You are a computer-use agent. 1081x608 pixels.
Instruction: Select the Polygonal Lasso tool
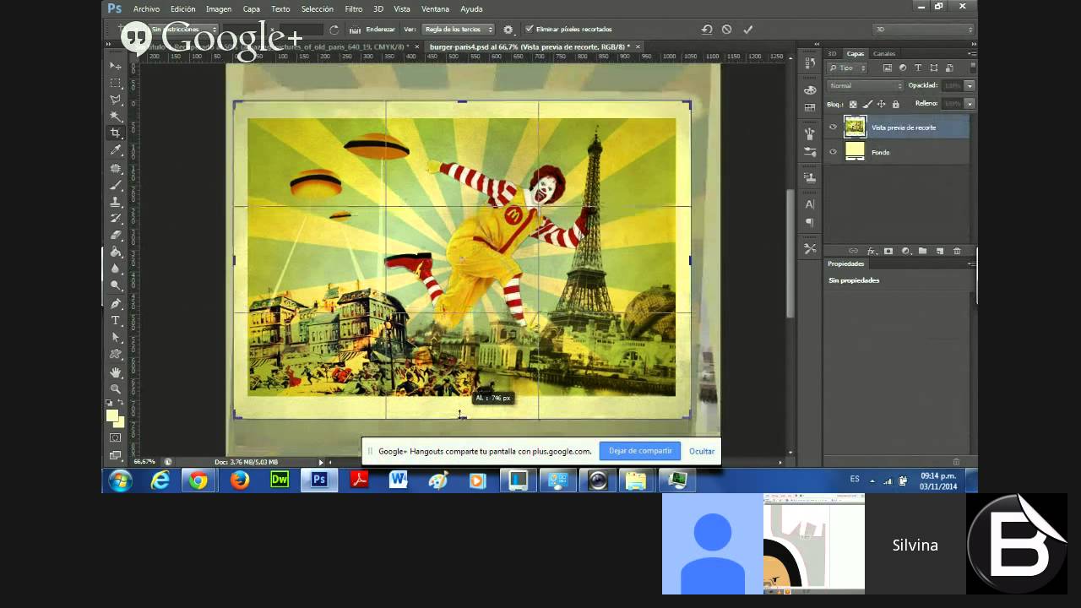(x=116, y=99)
